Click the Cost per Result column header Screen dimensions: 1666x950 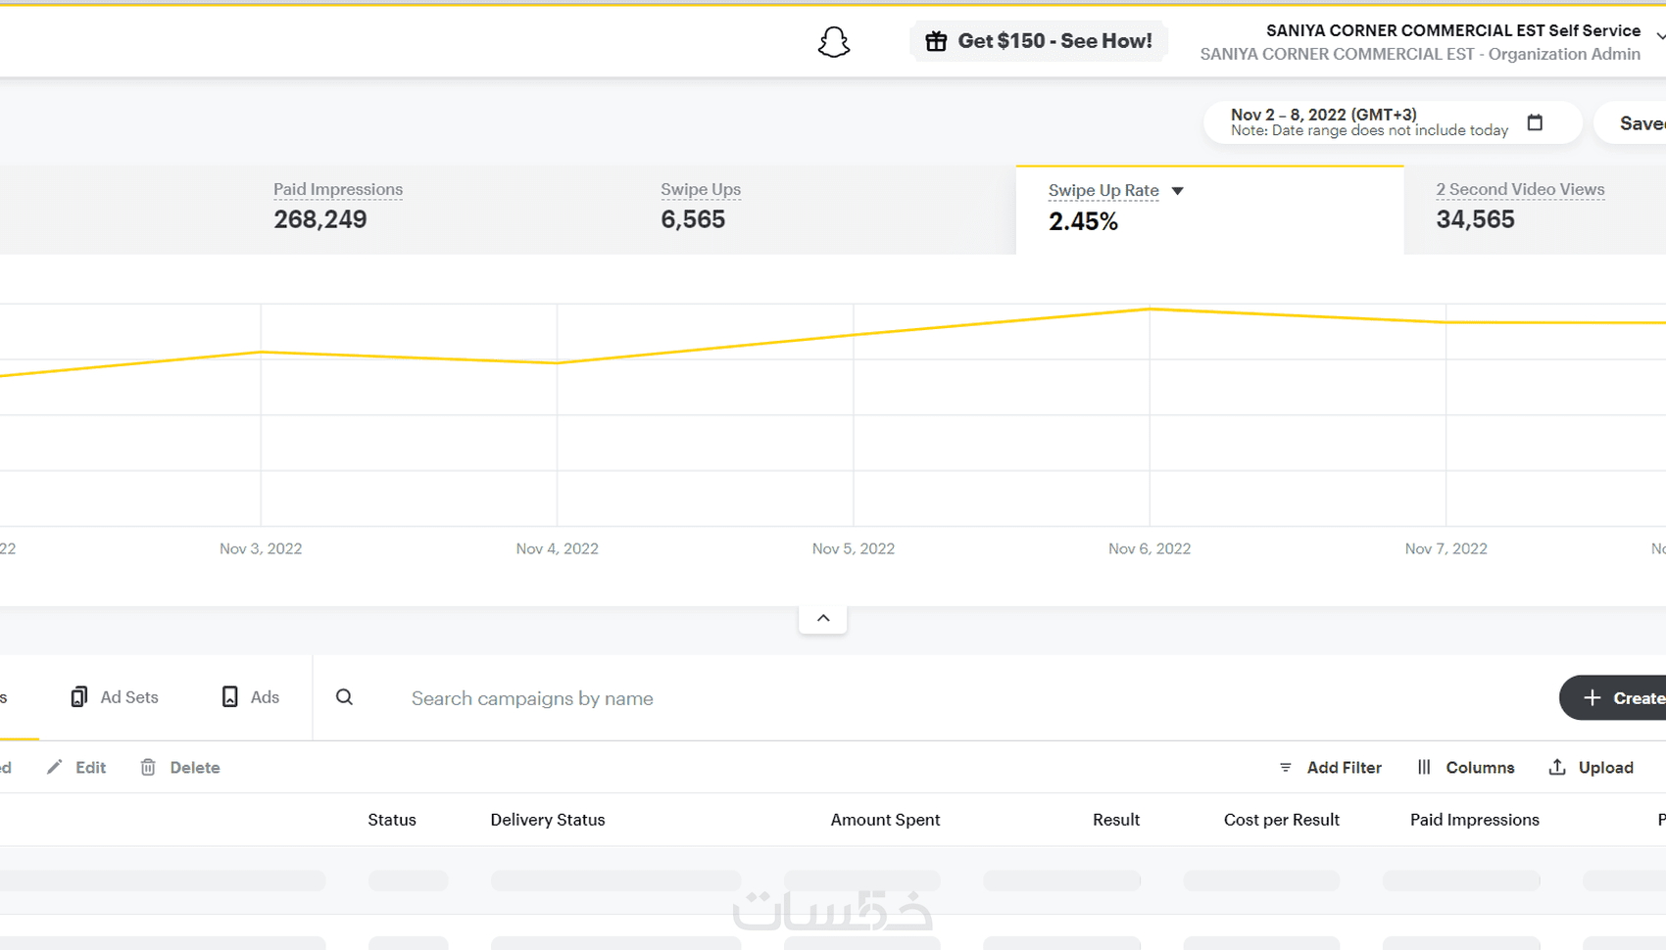[1281, 820]
